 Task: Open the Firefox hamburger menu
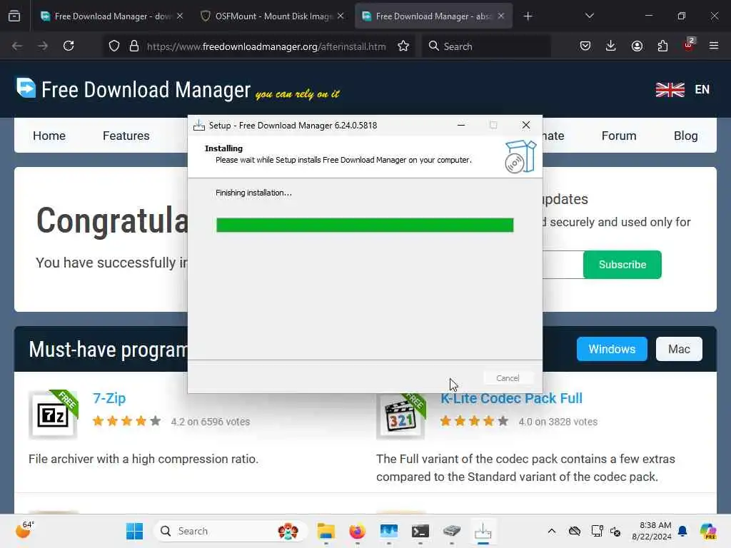(714, 46)
